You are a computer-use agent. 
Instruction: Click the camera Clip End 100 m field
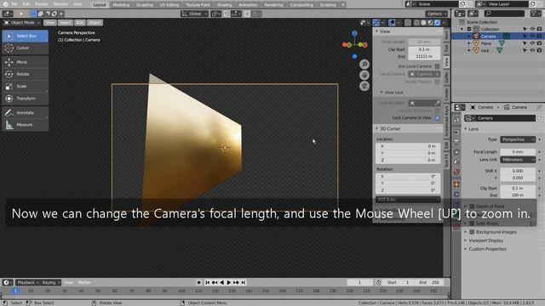(518, 195)
